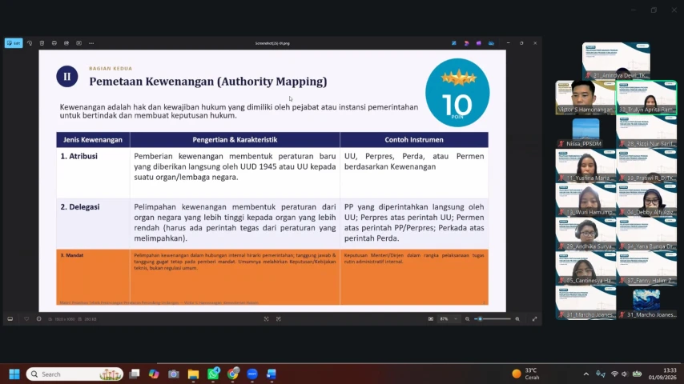Click the 'Pengertian & Karakteristik' column header
This screenshot has width=684, height=384.
pos(235,139)
